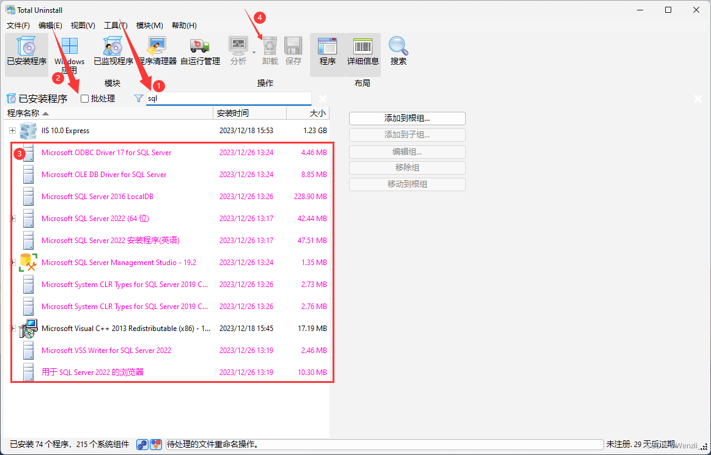This screenshot has width=711, height=455.
Task: Click the 228.90 MB size cell
Action: pos(310,197)
